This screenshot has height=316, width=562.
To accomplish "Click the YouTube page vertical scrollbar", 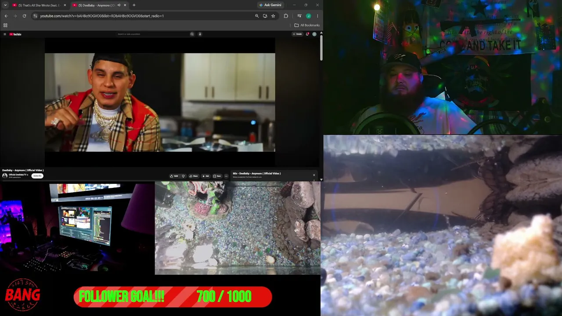I will [x=321, y=47].
